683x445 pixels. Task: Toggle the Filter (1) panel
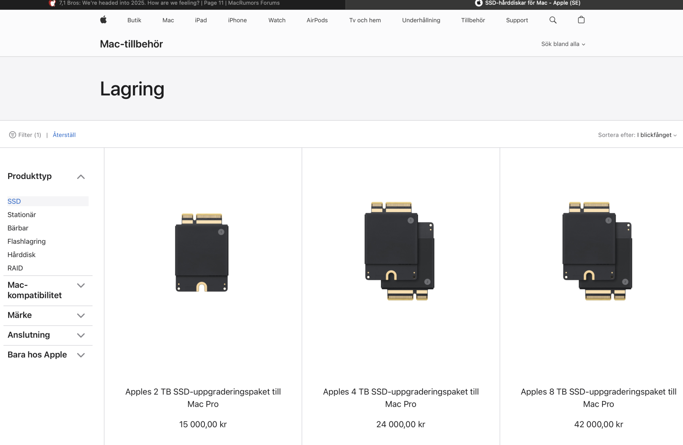[25, 135]
